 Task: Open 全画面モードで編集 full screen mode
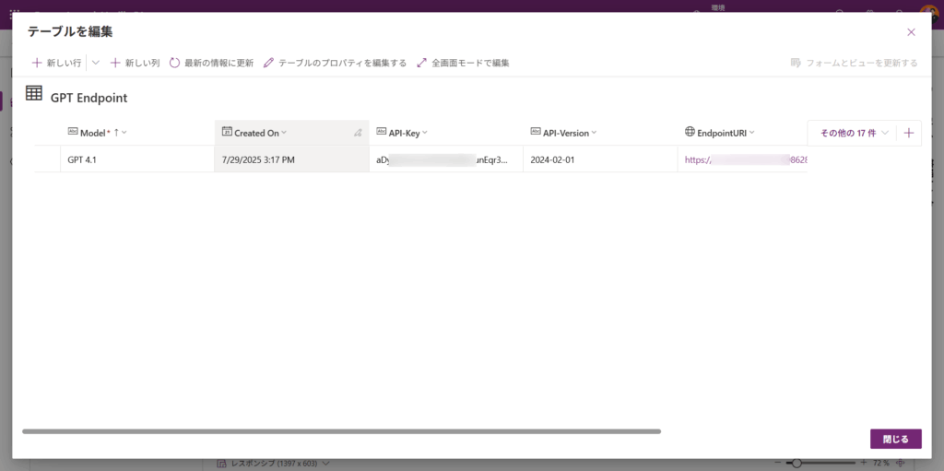click(x=463, y=63)
